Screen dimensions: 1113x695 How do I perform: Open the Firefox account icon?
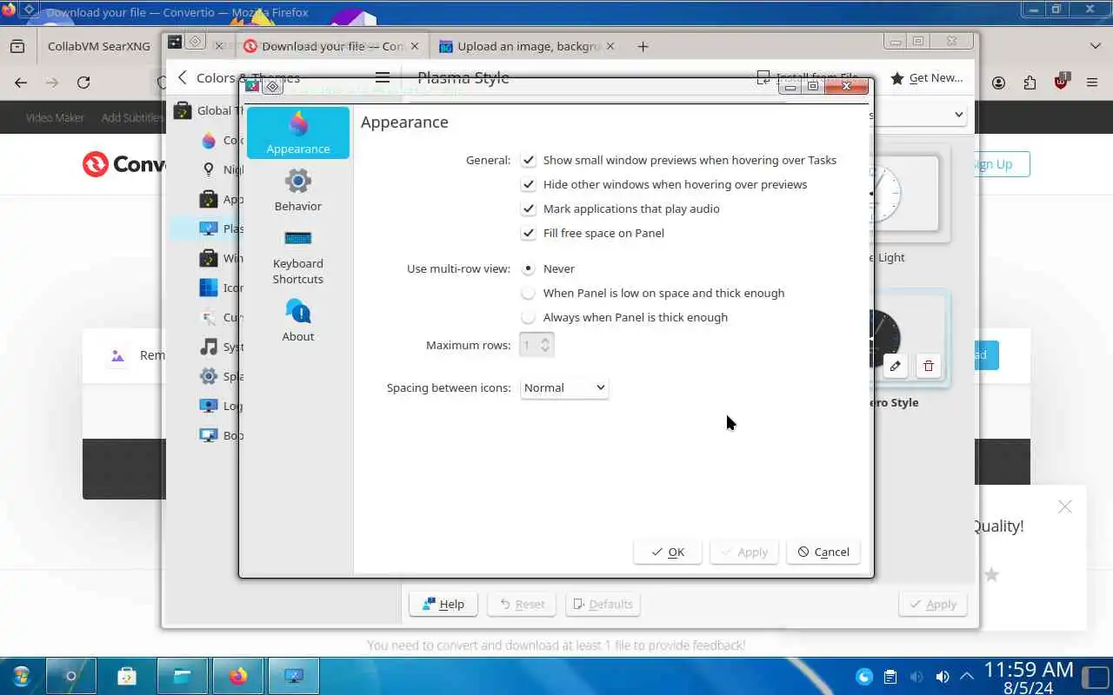(x=998, y=83)
